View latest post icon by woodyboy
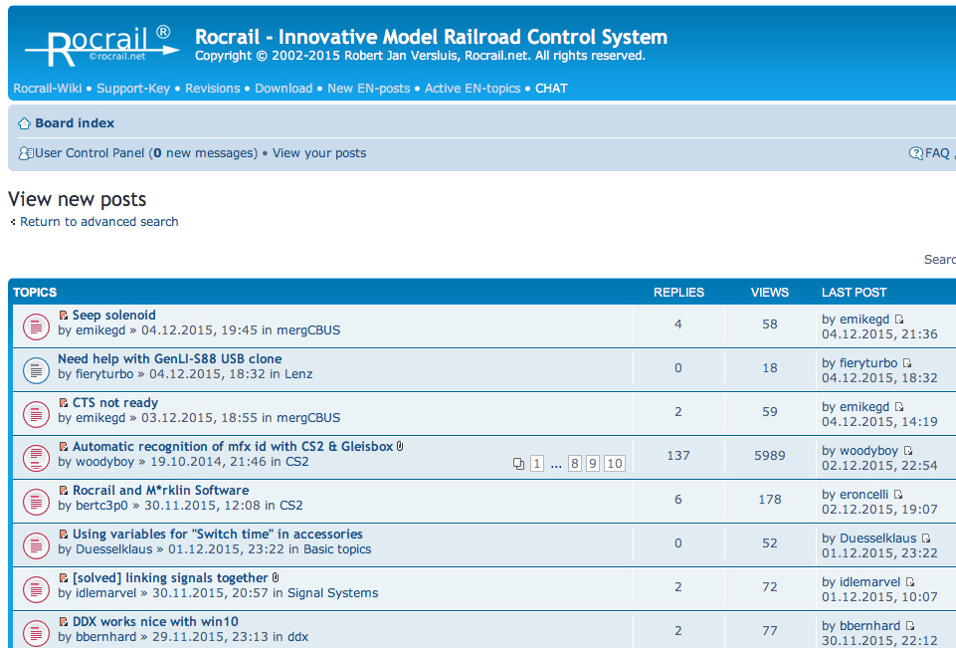The height and width of the screenshot is (648, 956). point(908,451)
